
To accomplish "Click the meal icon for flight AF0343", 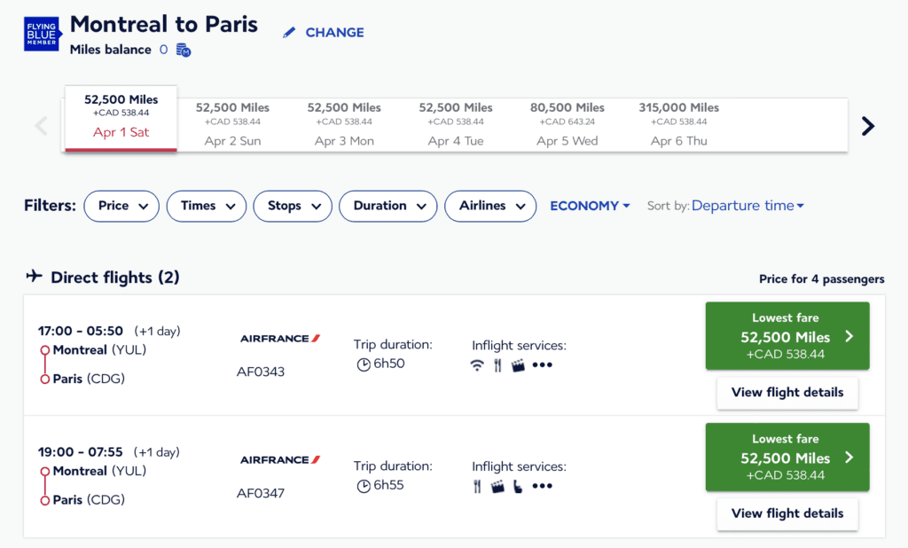I will tap(497, 365).
